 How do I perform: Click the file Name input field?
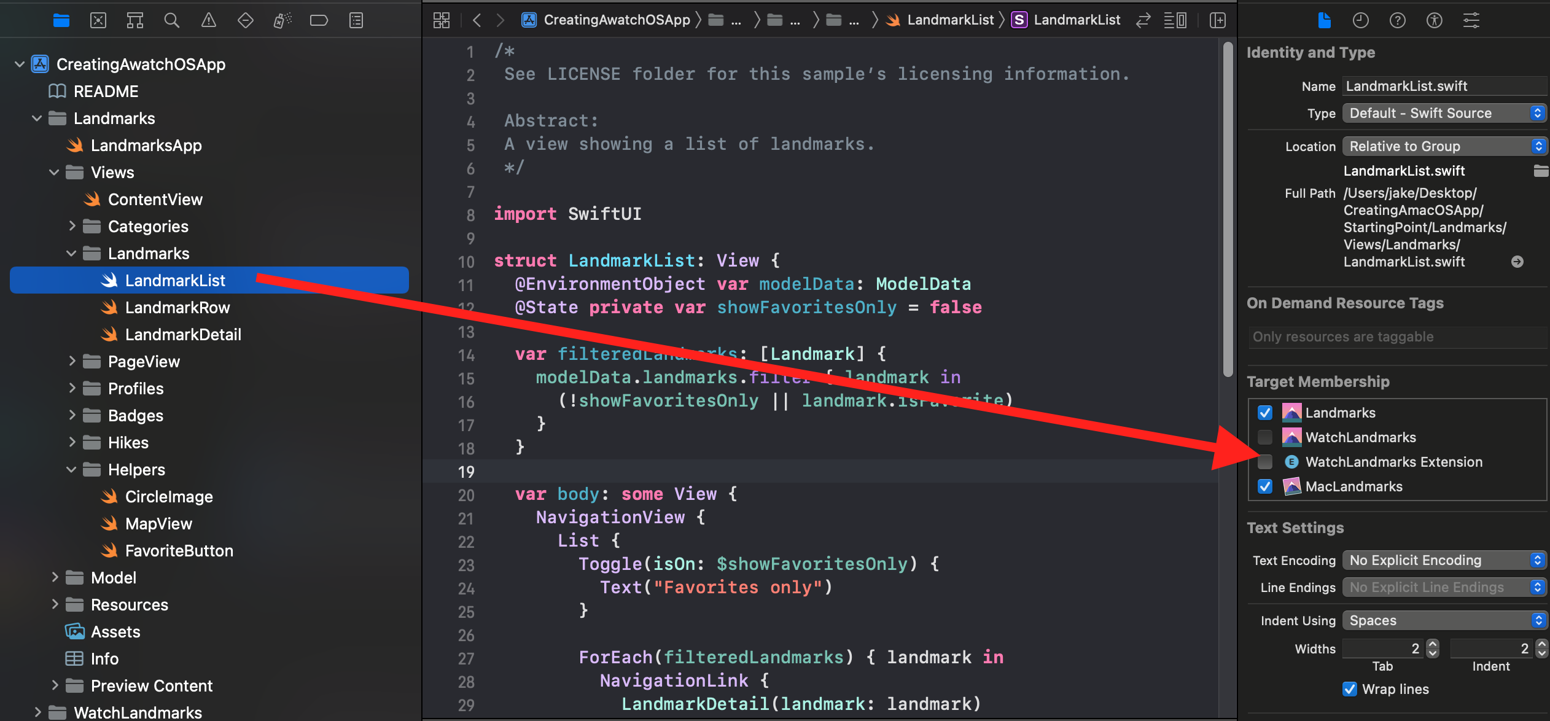point(1443,86)
